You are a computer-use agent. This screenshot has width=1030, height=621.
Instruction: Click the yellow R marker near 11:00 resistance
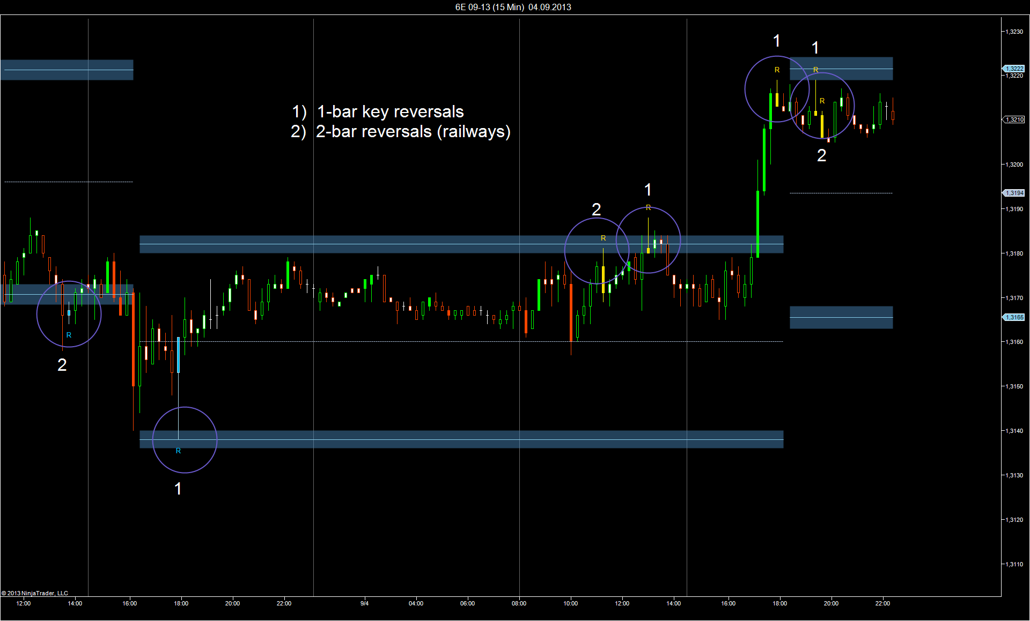tap(603, 238)
